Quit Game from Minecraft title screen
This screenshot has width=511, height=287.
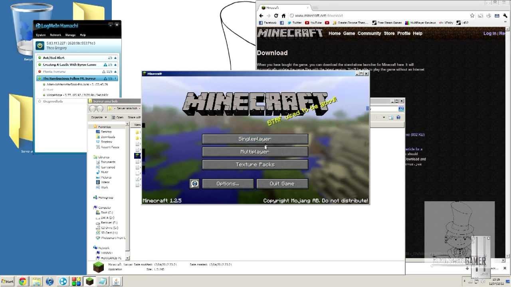282,184
